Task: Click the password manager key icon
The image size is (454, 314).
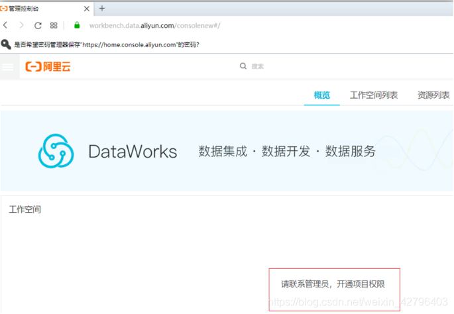Action: [x=6, y=44]
